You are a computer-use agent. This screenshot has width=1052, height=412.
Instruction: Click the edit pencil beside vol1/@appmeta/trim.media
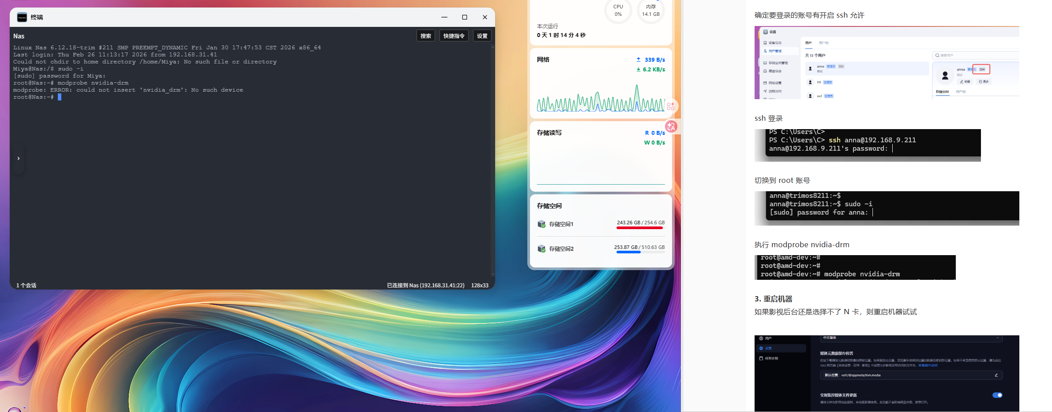tap(996, 375)
